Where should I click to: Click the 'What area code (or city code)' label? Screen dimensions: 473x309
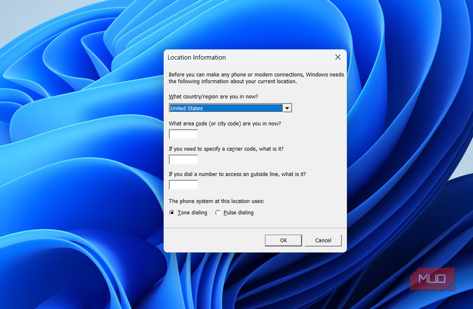tap(225, 123)
